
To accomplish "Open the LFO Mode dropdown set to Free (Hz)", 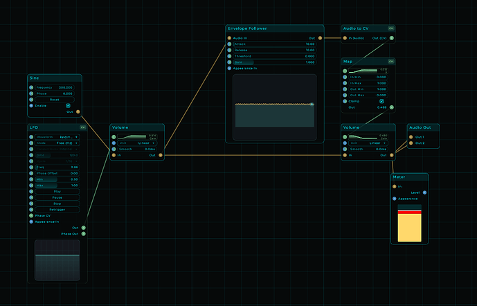I will tap(57, 143).
